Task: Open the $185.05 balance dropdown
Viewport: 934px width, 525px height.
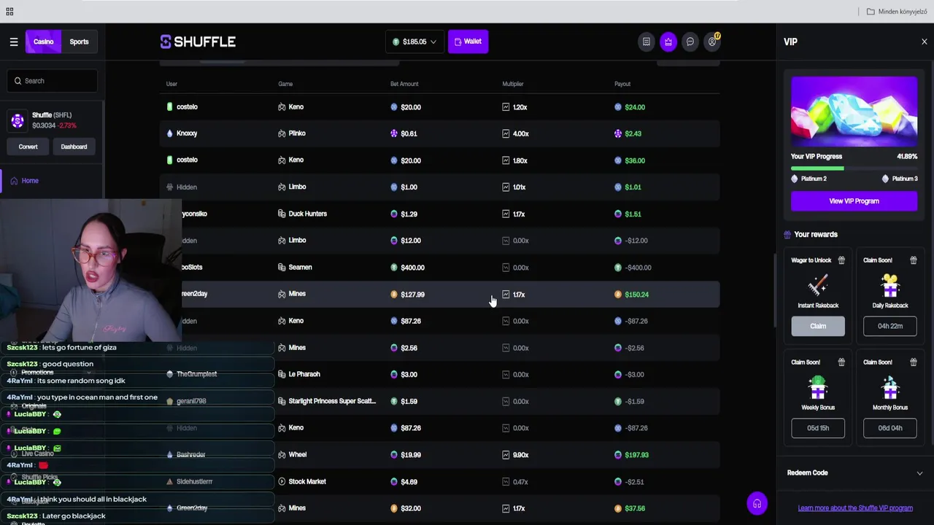Action: point(414,42)
